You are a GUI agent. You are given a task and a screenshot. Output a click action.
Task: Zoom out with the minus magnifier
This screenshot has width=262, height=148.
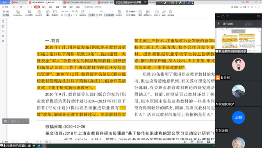pos(73,11)
